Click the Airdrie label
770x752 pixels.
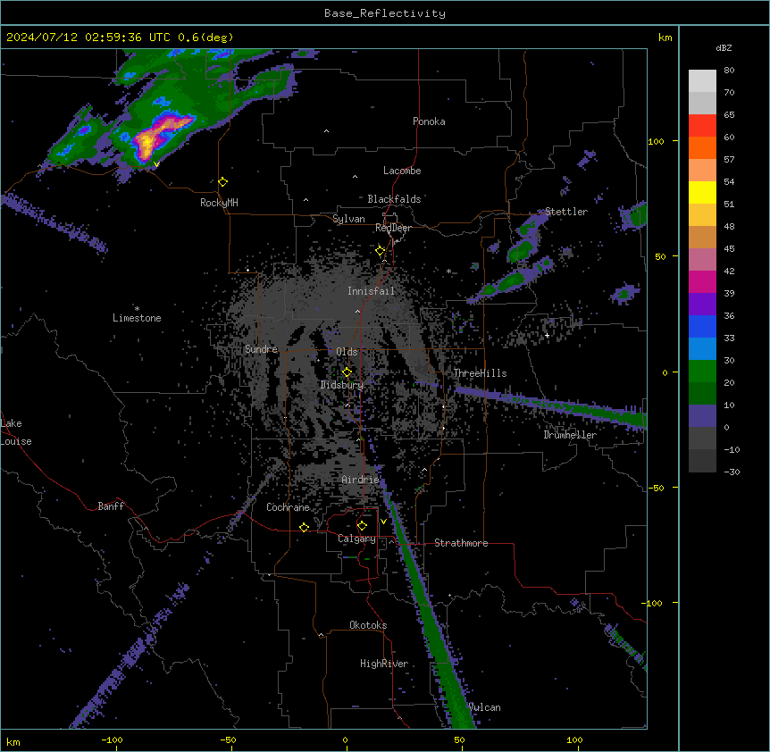click(360, 480)
